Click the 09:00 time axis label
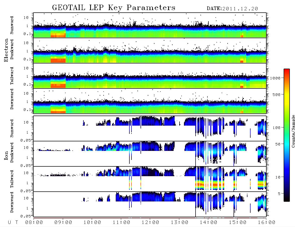 point(63,223)
